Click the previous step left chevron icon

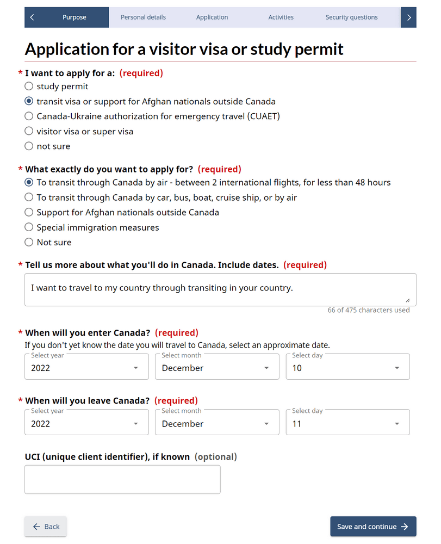click(x=32, y=17)
